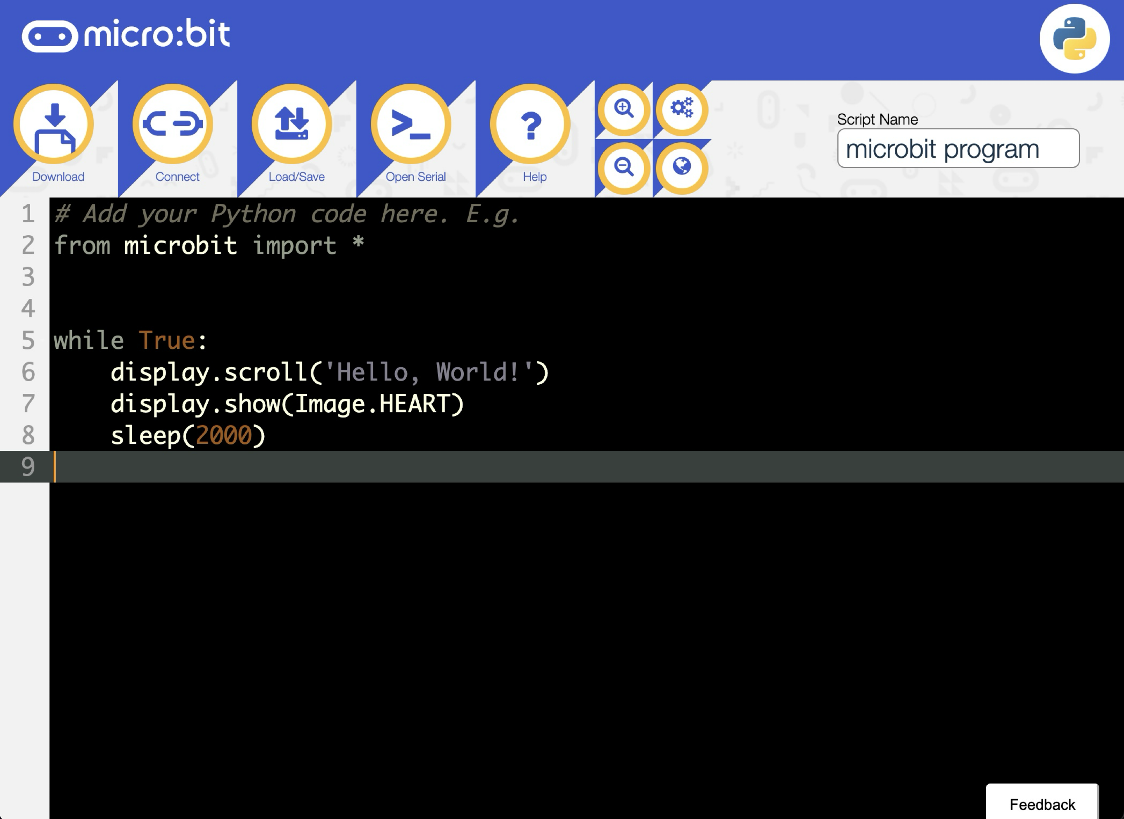This screenshot has height=819, width=1124.
Task: Open Serial terminal icon
Action: pos(410,124)
